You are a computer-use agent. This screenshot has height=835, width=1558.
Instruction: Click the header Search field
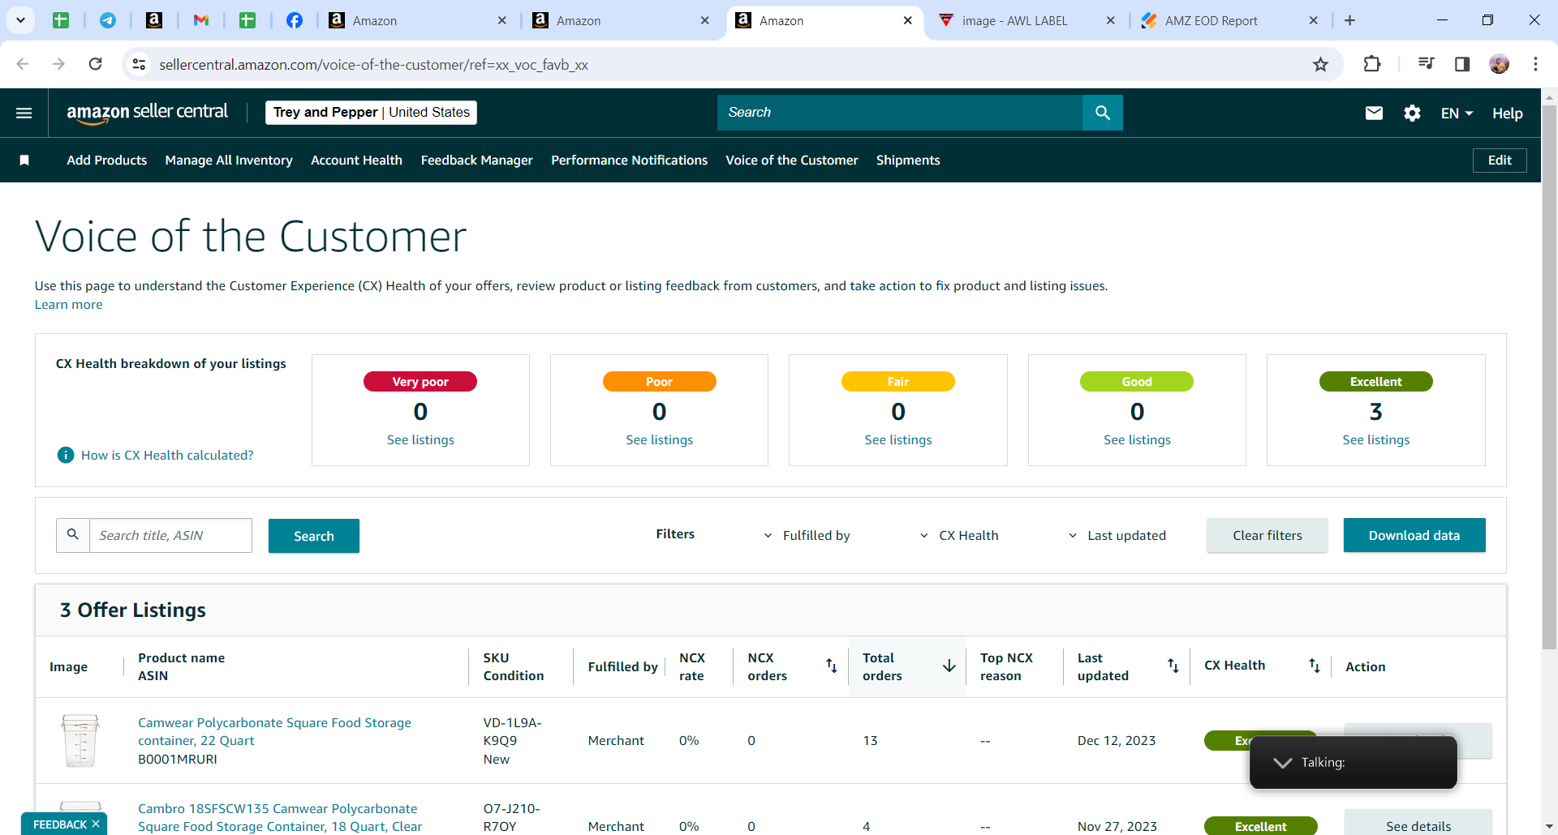tap(899, 113)
